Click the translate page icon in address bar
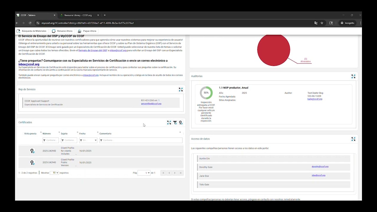Screen dimensions: 377x212 pyautogui.click(x=316, y=23)
